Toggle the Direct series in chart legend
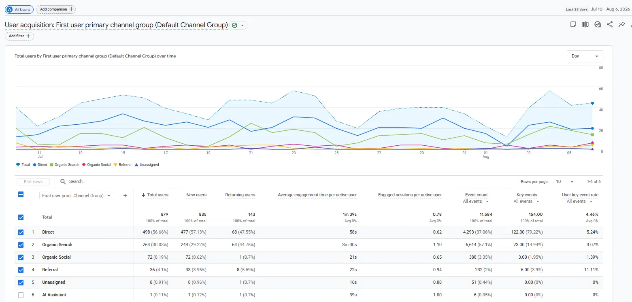632x302 pixels. [x=40, y=165]
